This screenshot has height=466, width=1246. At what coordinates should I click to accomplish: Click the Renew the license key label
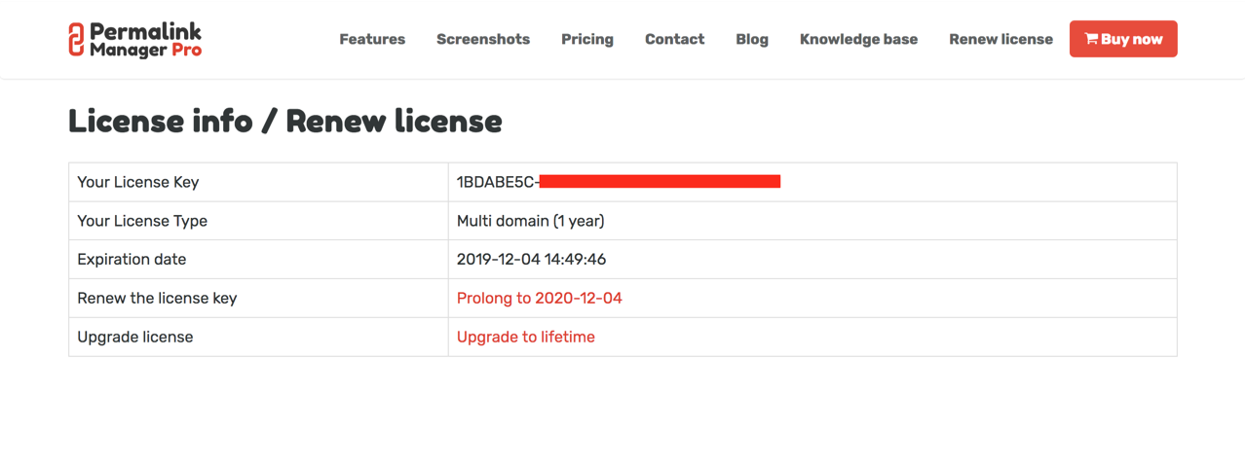point(157,299)
